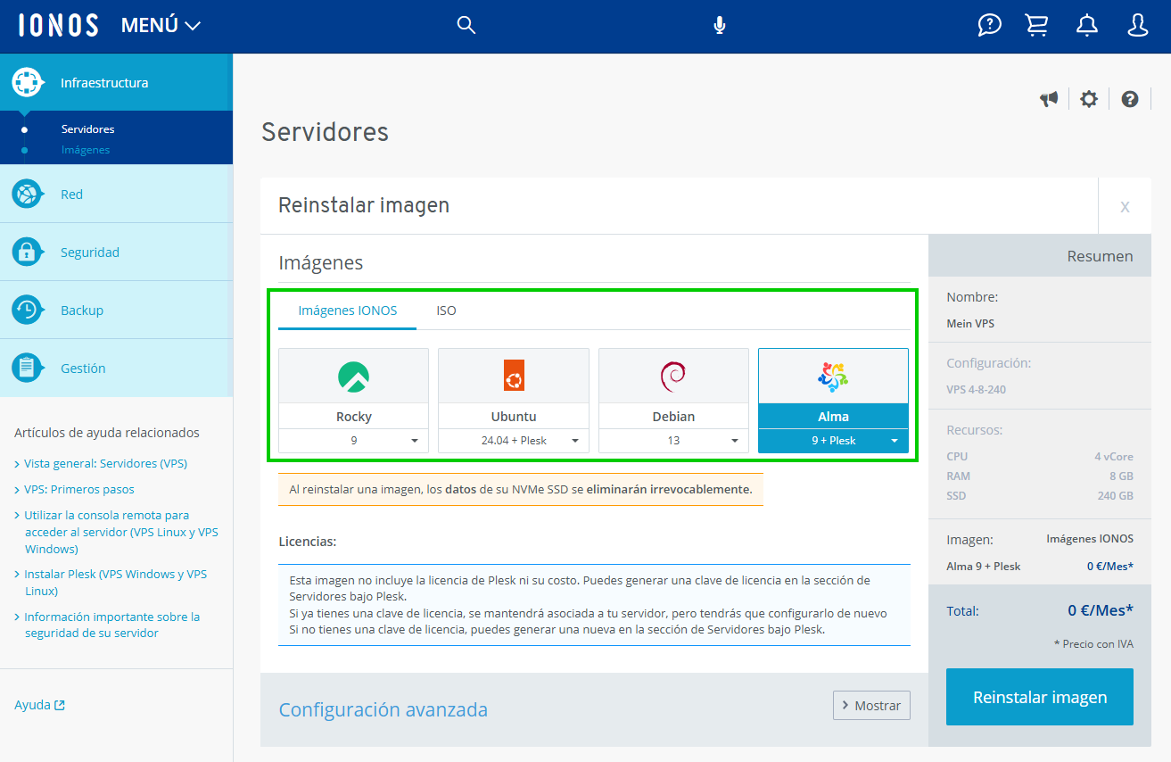Open the help chat bubble icon
Screen dimensions: 1171x762
tap(989, 25)
